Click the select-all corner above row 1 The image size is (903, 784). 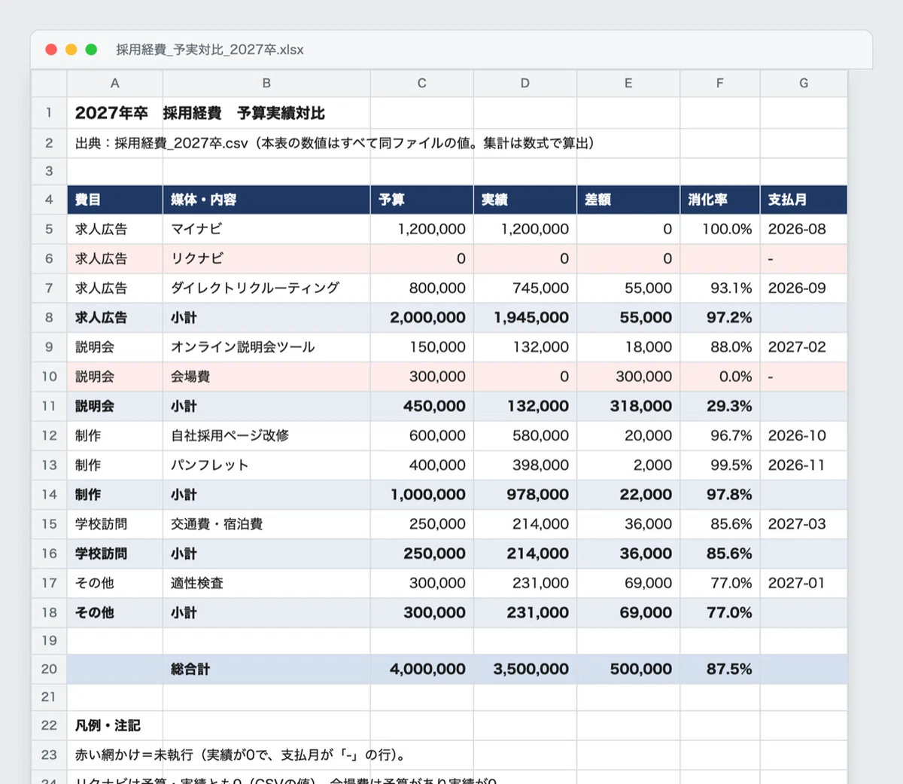(x=49, y=84)
